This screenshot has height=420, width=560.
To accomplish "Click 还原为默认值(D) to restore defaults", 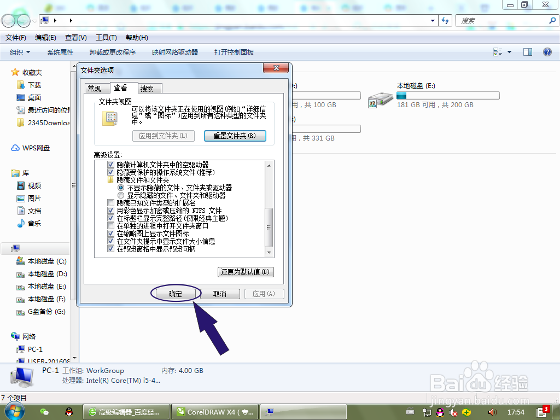I will point(246,272).
